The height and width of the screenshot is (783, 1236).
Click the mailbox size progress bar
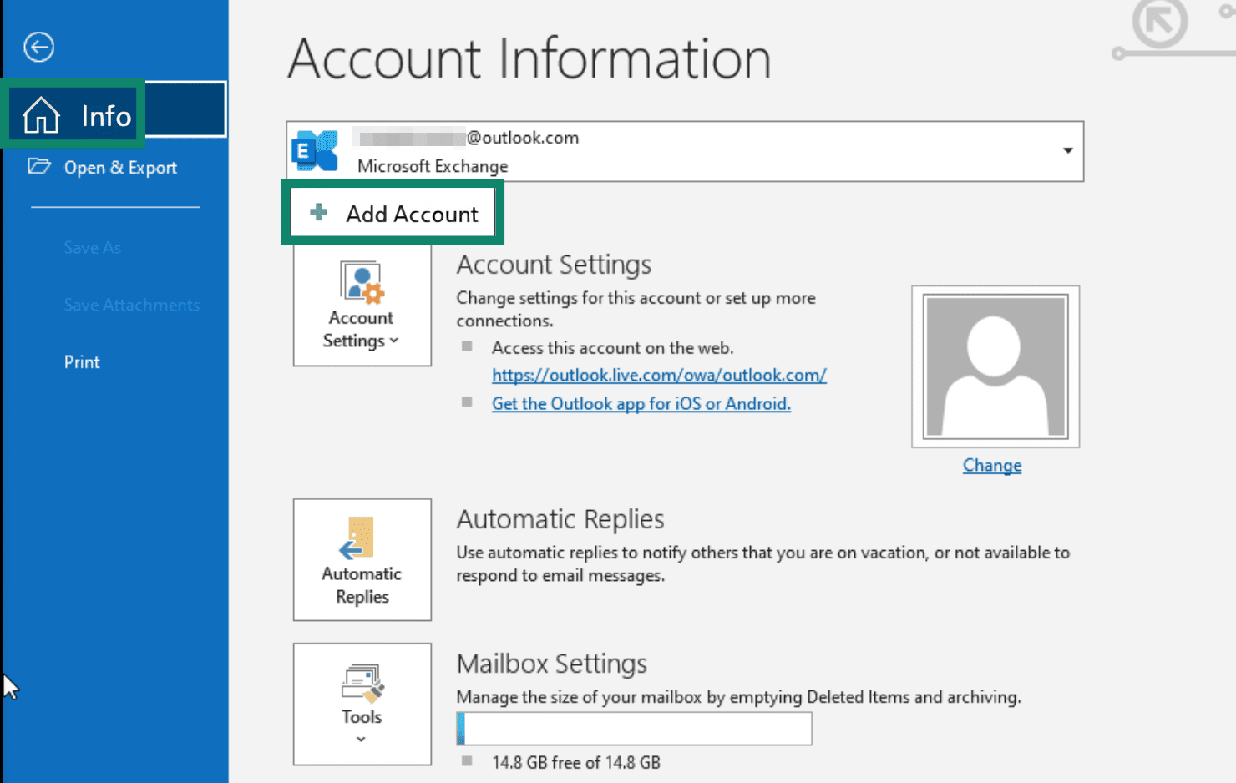[634, 729]
